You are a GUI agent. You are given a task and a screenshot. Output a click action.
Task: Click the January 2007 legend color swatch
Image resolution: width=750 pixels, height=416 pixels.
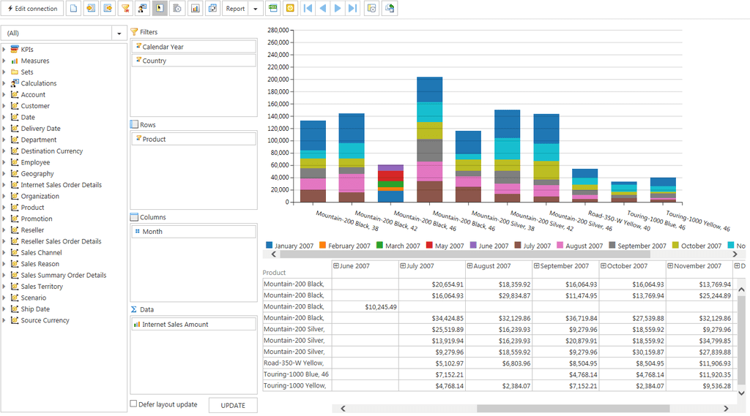click(270, 245)
